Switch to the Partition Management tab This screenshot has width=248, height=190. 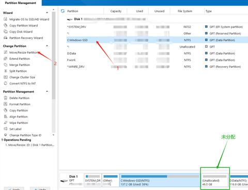point(21,3)
